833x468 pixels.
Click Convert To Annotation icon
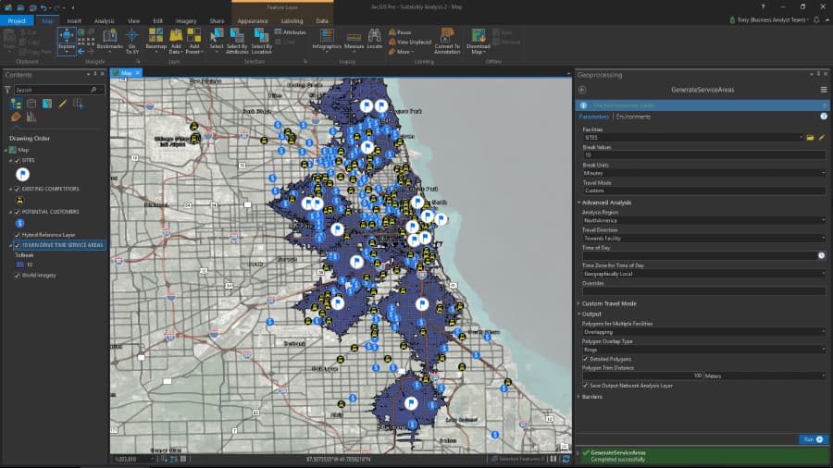coord(448,35)
